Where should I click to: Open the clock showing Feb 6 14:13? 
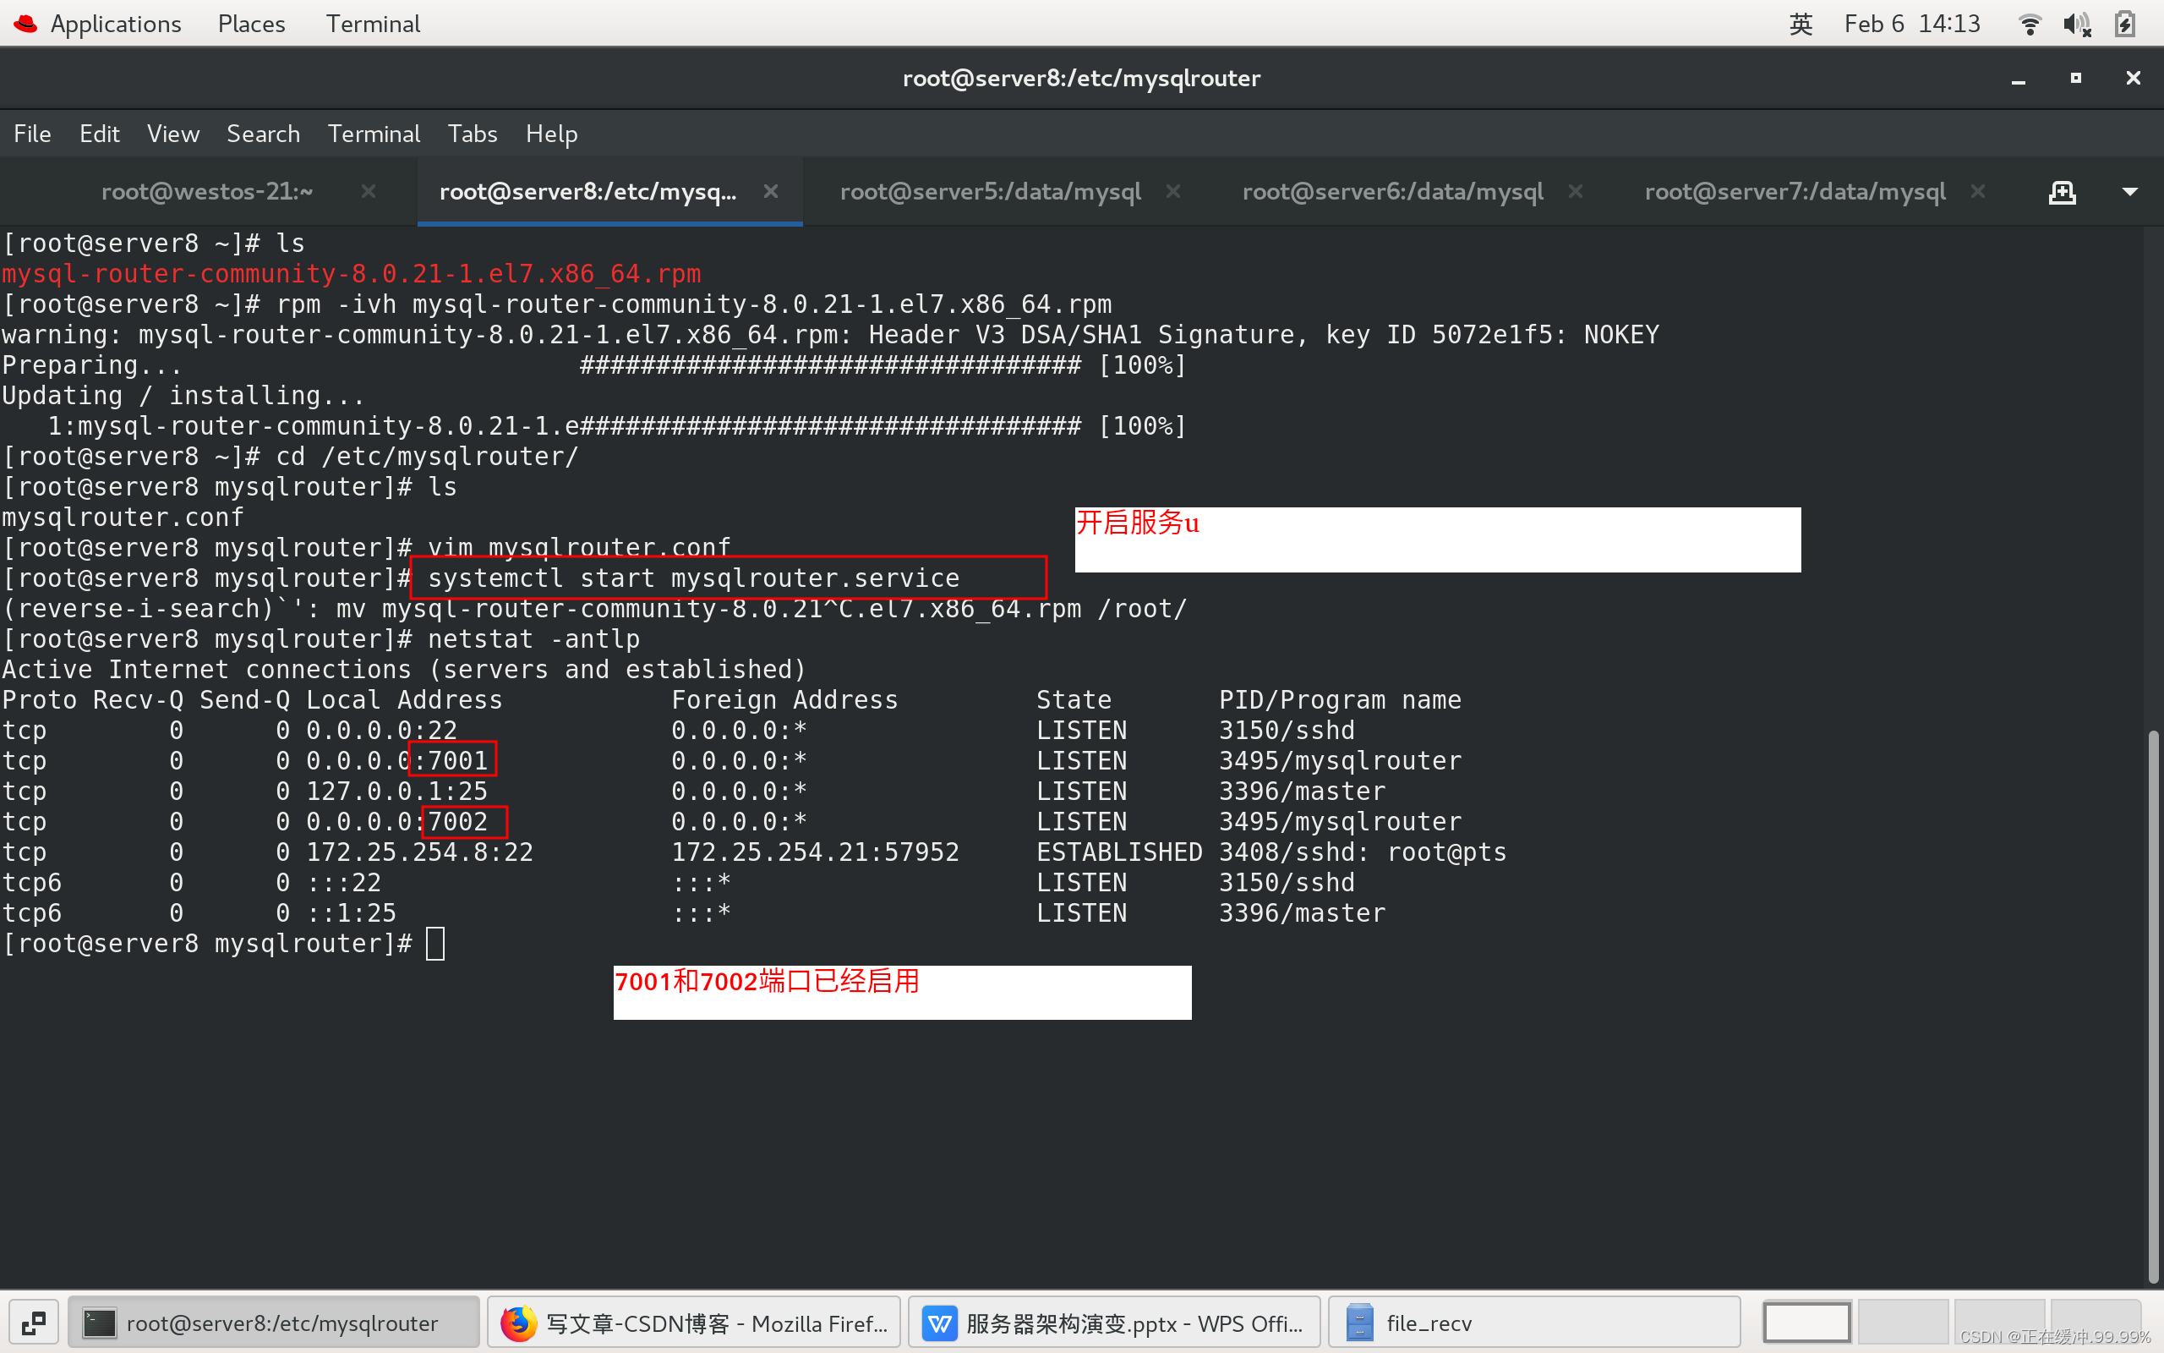coord(1912,25)
